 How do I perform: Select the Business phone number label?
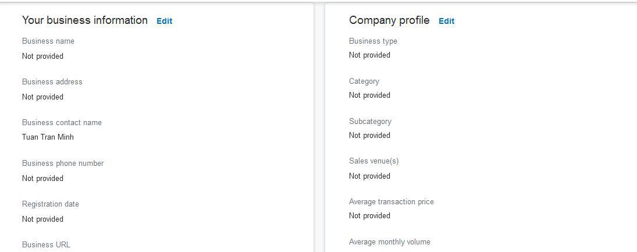tap(63, 164)
